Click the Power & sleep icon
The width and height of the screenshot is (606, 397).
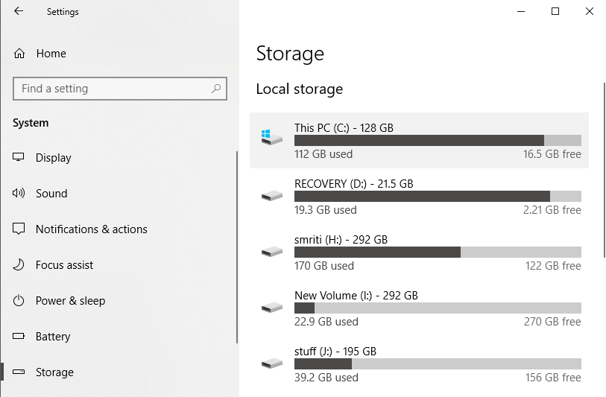coord(19,301)
